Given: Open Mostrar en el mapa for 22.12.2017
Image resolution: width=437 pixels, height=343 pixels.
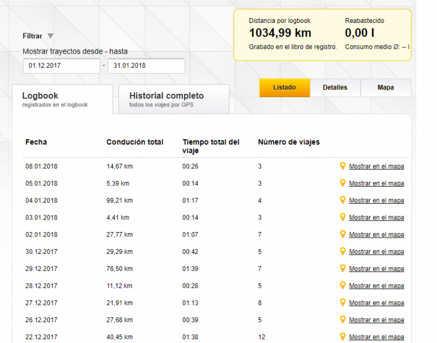Looking at the screenshot, I should 376,337.
